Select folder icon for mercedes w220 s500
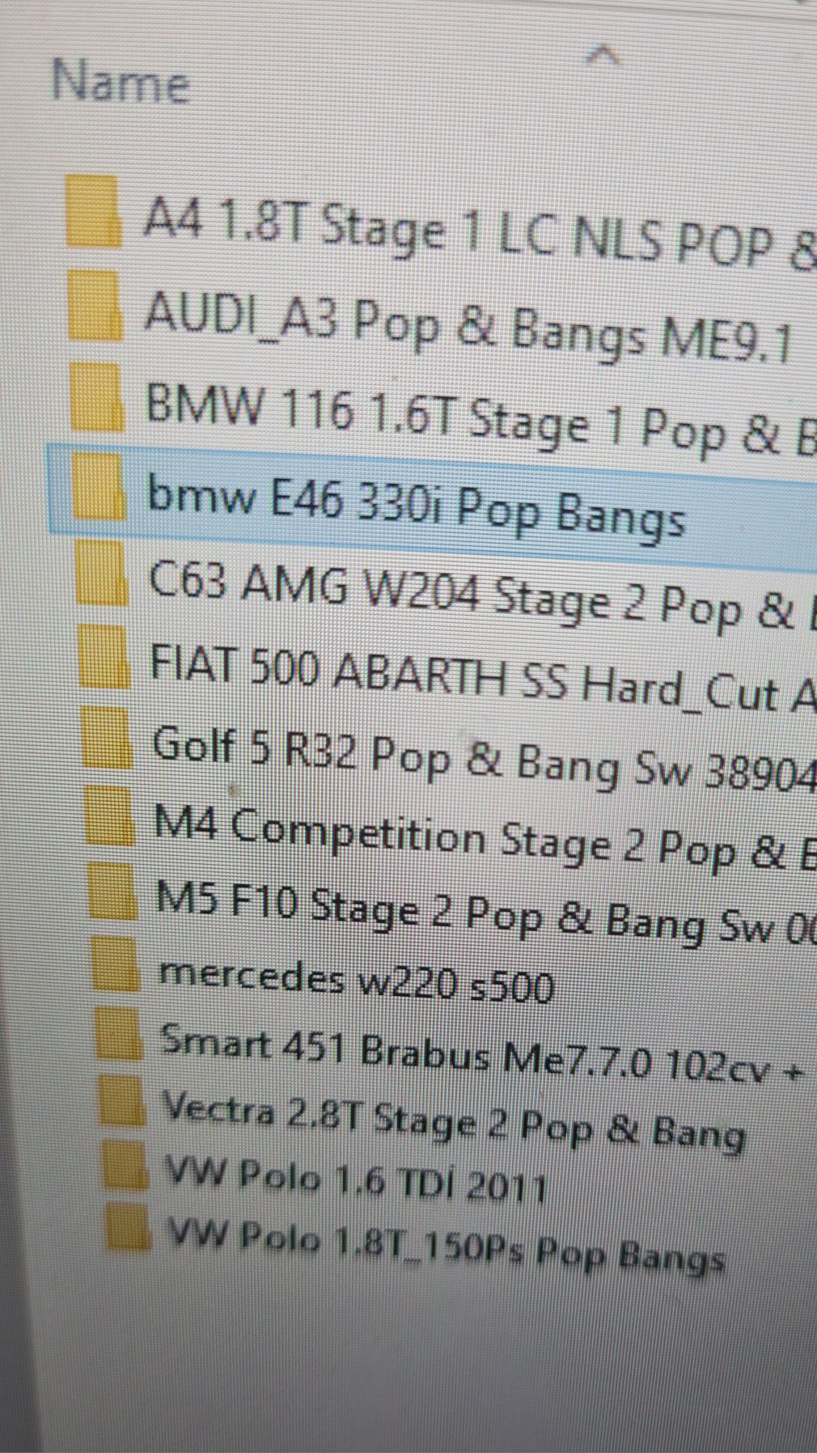The image size is (817, 1453). coord(117,963)
